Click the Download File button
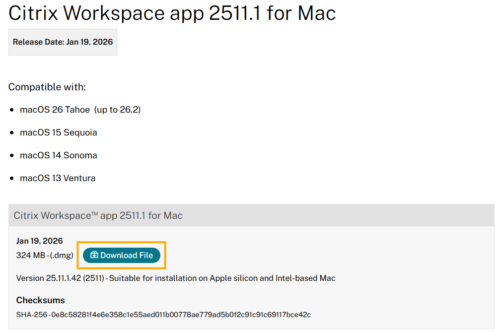Viewport: 498px width, 332px height. (122, 255)
